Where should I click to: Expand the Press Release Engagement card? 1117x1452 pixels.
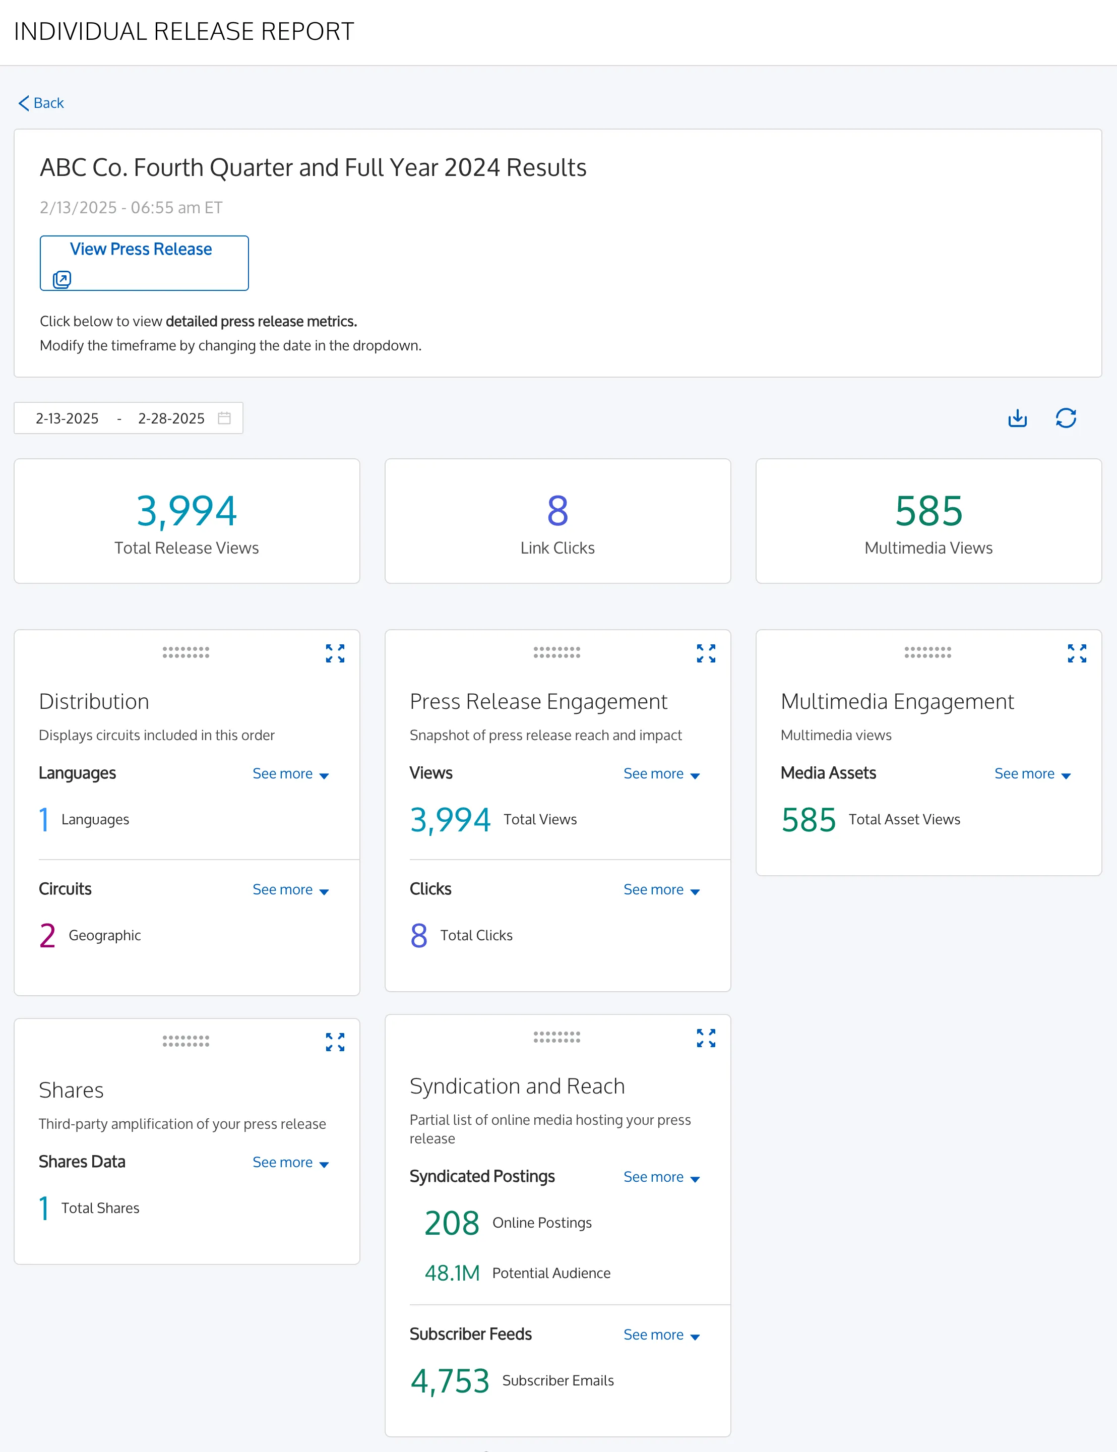pyautogui.click(x=706, y=653)
